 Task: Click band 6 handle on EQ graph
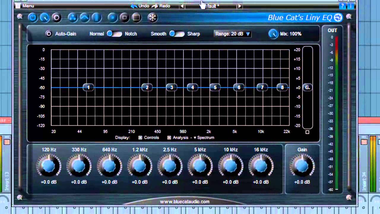pyautogui.click(x=239, y=87)
